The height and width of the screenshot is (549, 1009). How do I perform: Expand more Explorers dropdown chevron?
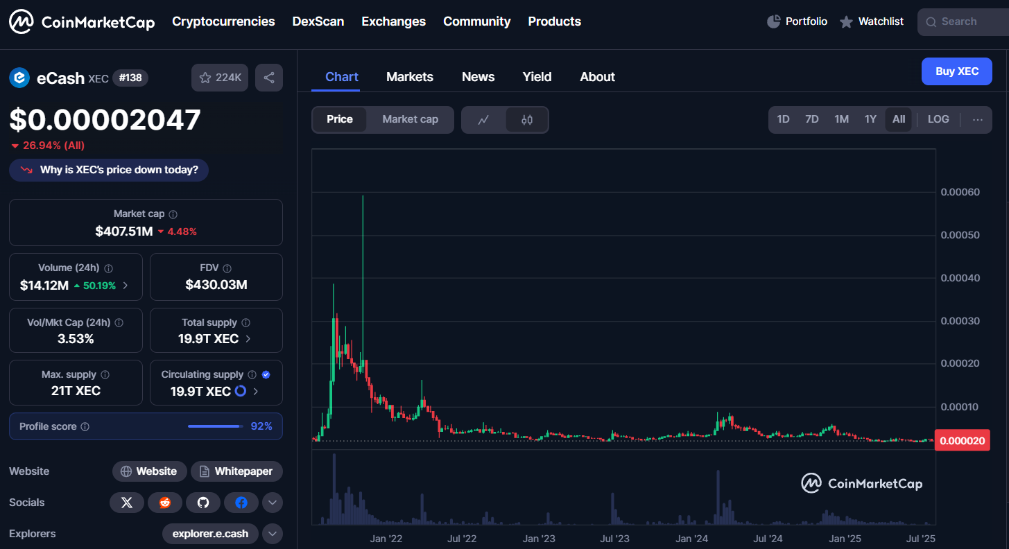[x=273, y=534]
